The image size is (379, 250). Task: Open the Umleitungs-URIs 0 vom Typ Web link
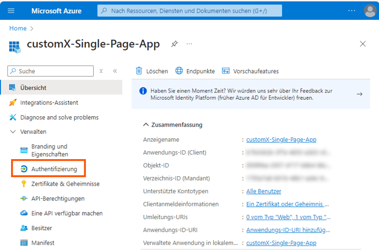(288, 217)
